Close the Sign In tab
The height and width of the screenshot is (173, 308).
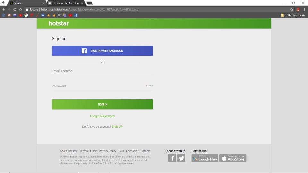click(x=43, y=3)
